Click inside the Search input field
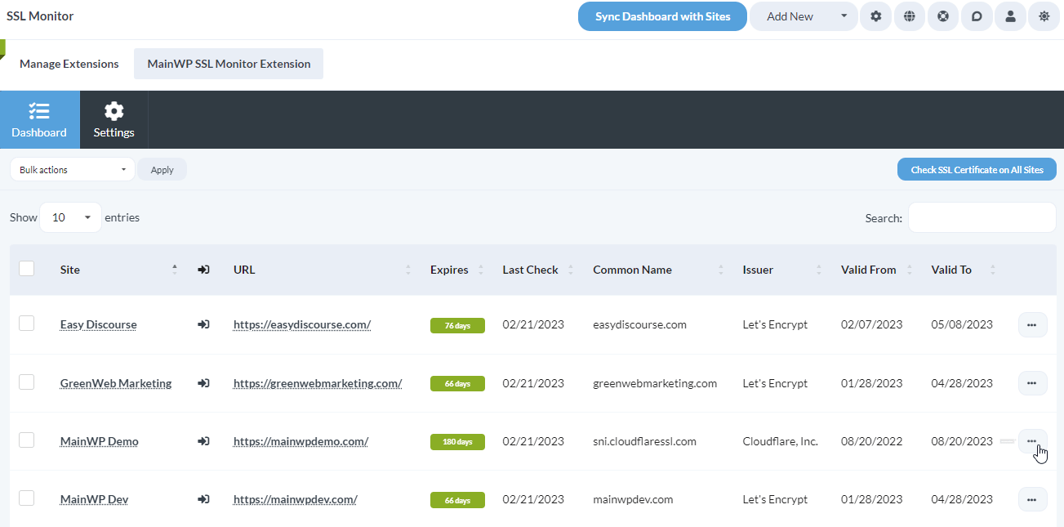Screen dimensions: 1064x527 coord(981,217)
